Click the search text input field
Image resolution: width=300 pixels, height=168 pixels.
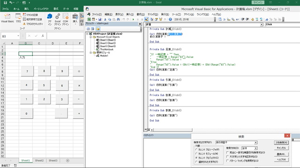coord(235,142)
